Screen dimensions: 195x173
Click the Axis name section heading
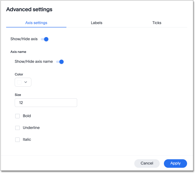click(18, 52)
